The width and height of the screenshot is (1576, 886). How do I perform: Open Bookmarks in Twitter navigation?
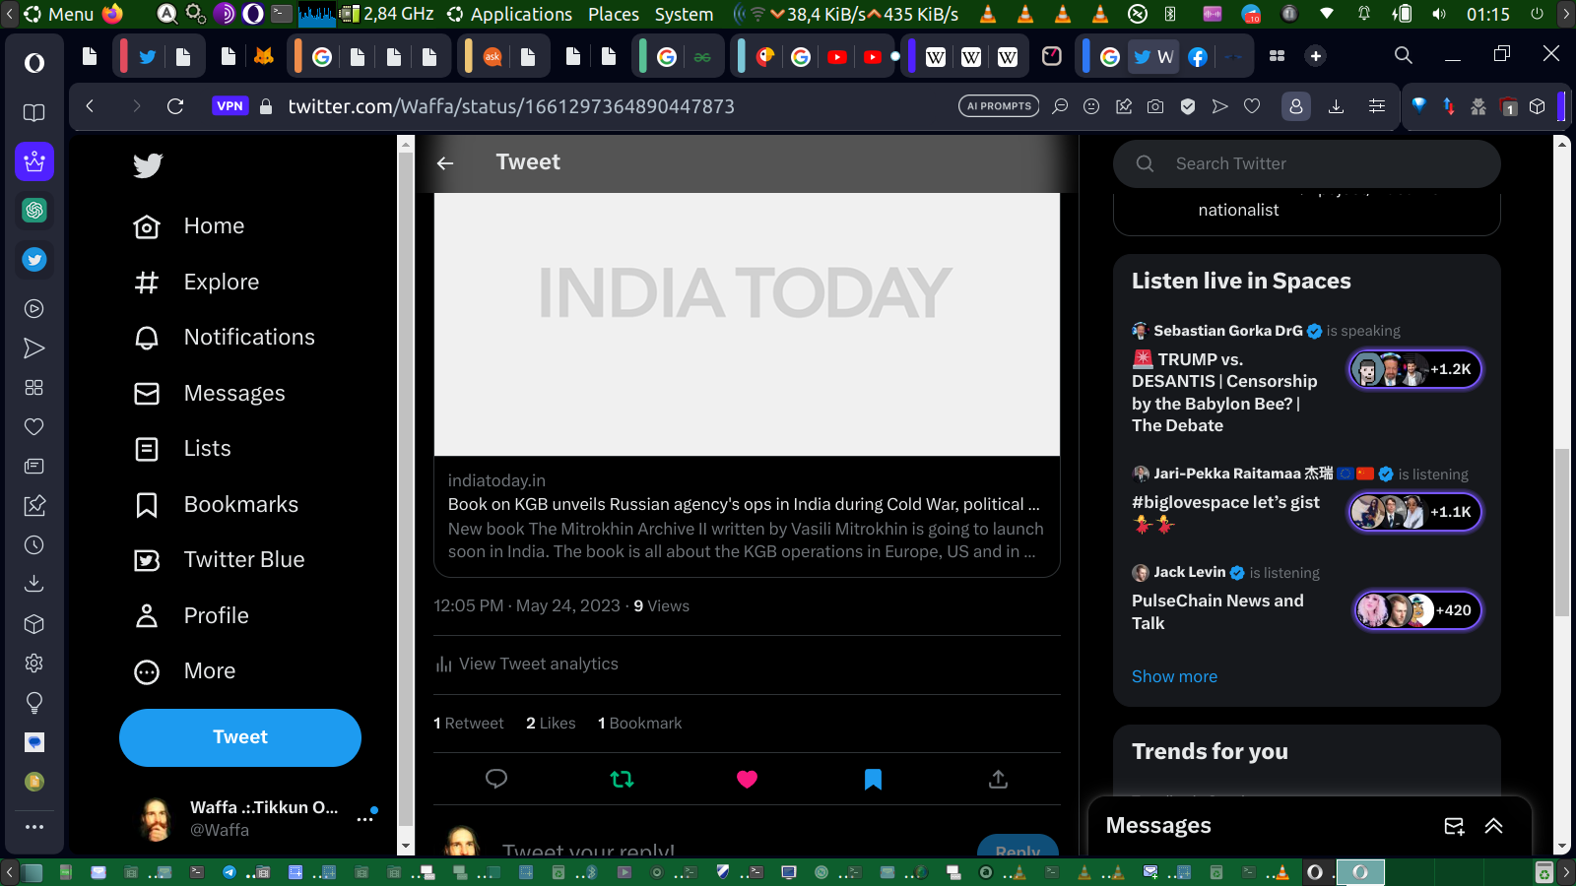(x=217, y=505)
